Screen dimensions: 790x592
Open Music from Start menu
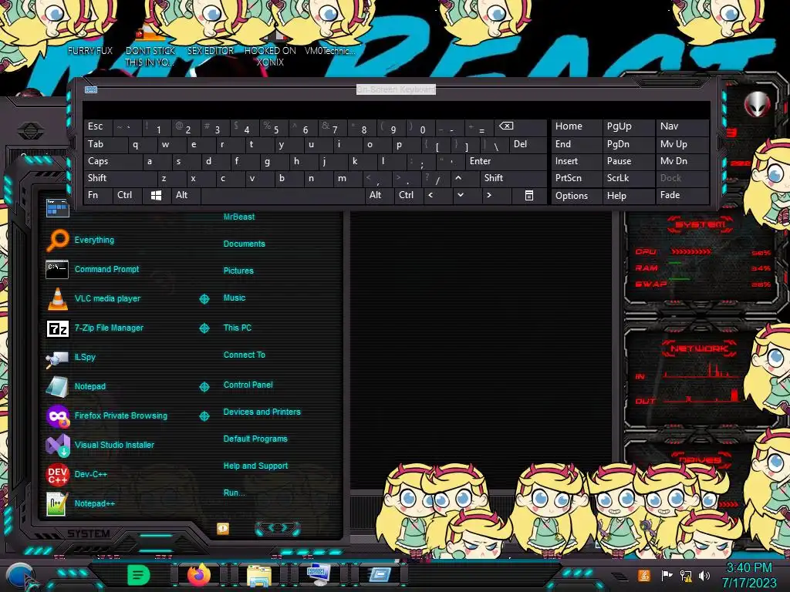235,298
